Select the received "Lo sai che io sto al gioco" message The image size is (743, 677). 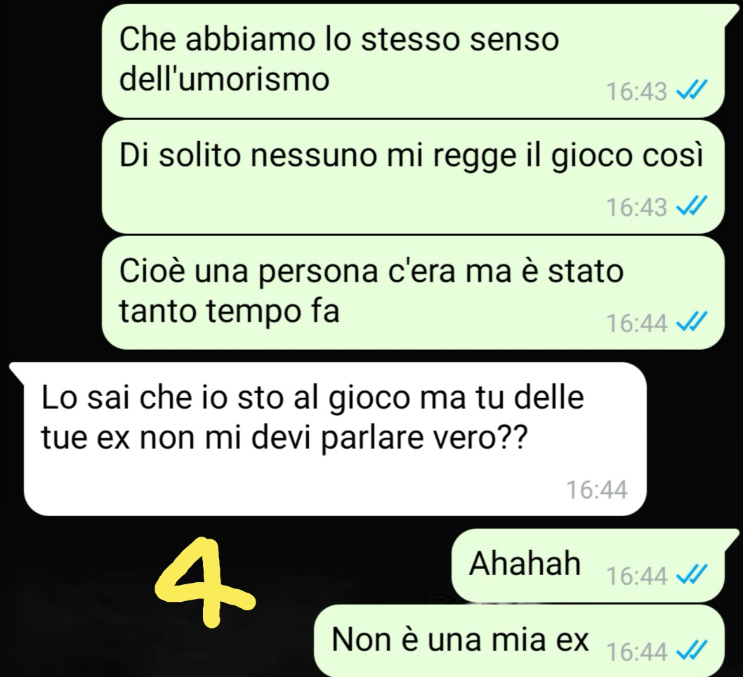[328, 439]
